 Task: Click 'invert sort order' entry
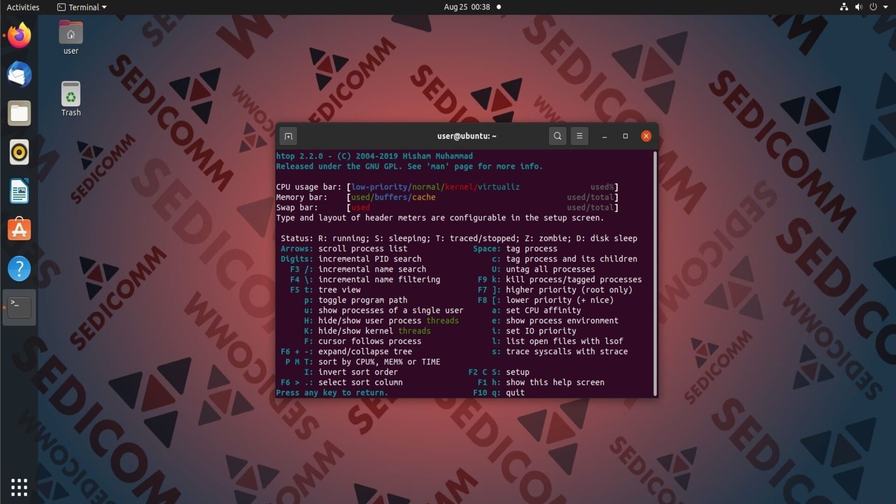(358, 372)
